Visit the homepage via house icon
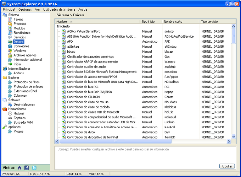Image resolution: width=241 pixels, height=177 pixels. (x=19, y=168)
